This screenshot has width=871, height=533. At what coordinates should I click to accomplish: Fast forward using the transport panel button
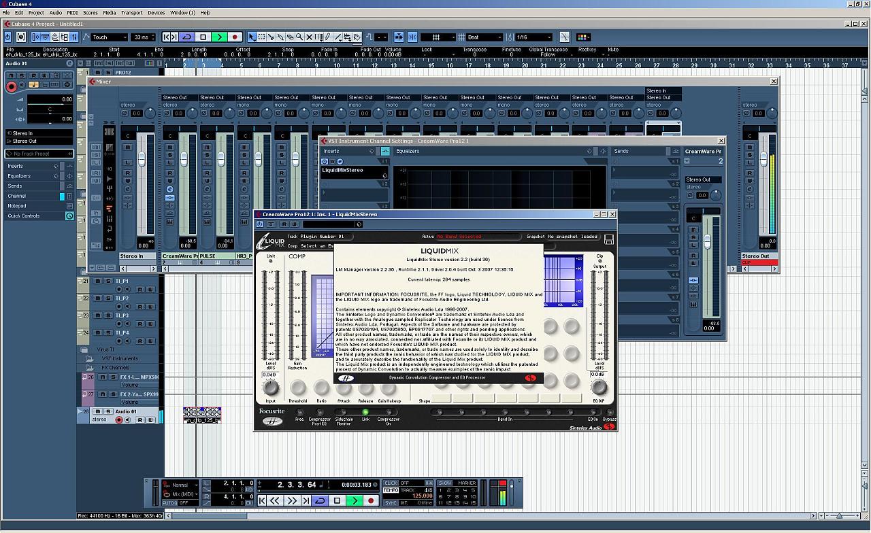(x=292, y=500)
